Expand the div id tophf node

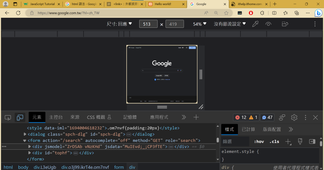coord(29,153)
